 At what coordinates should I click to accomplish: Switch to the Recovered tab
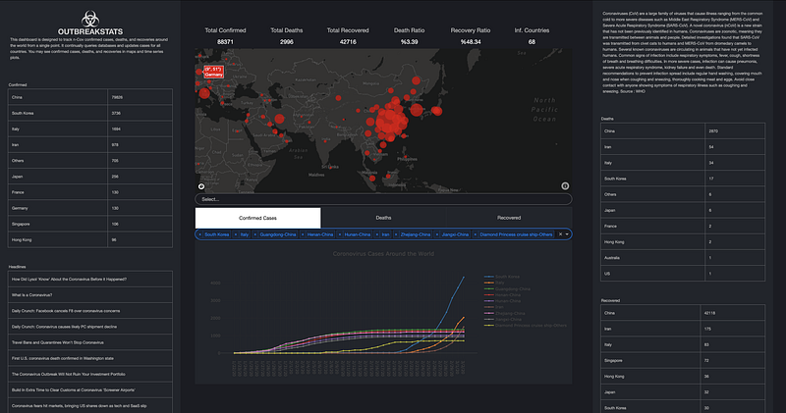point(509,218)
